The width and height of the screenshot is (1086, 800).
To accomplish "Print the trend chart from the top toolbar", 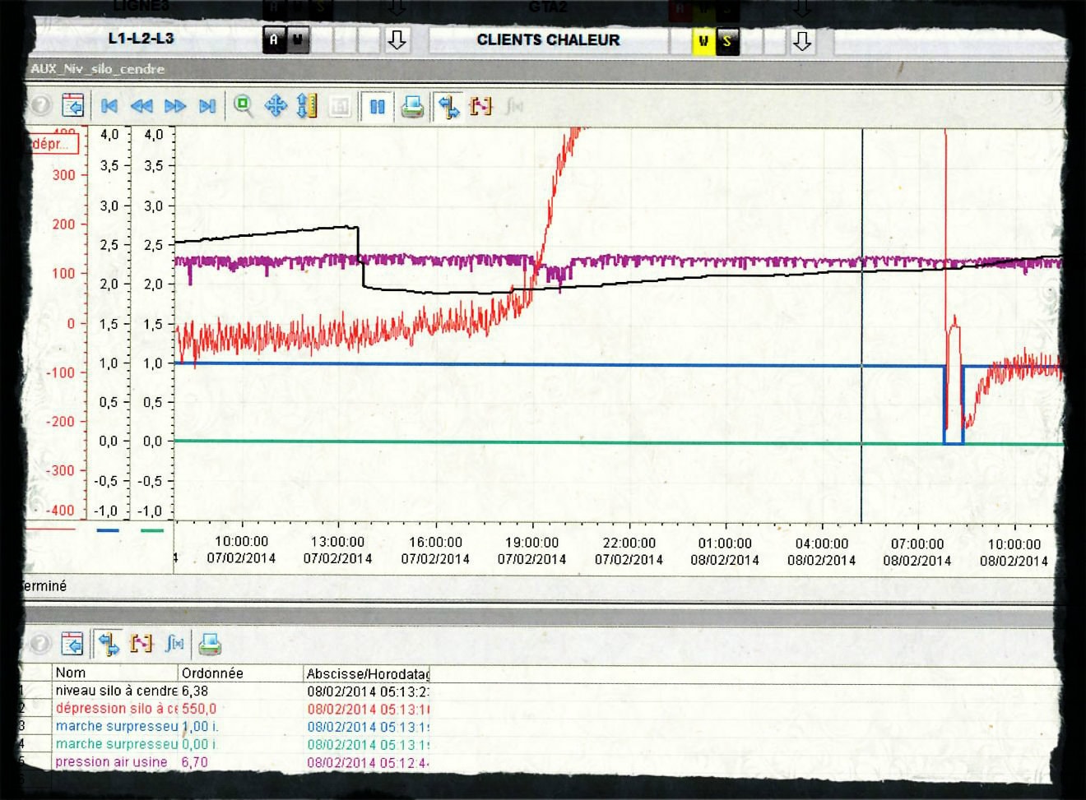I will point(412,107).
